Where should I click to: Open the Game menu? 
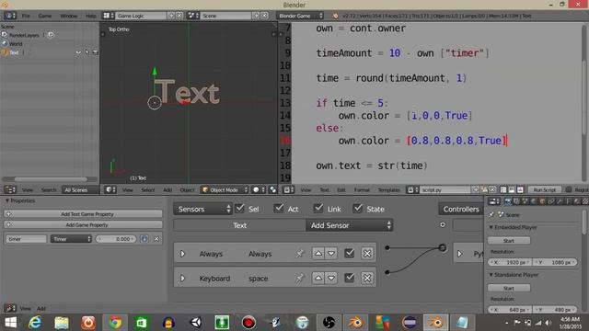pos(45,16)
